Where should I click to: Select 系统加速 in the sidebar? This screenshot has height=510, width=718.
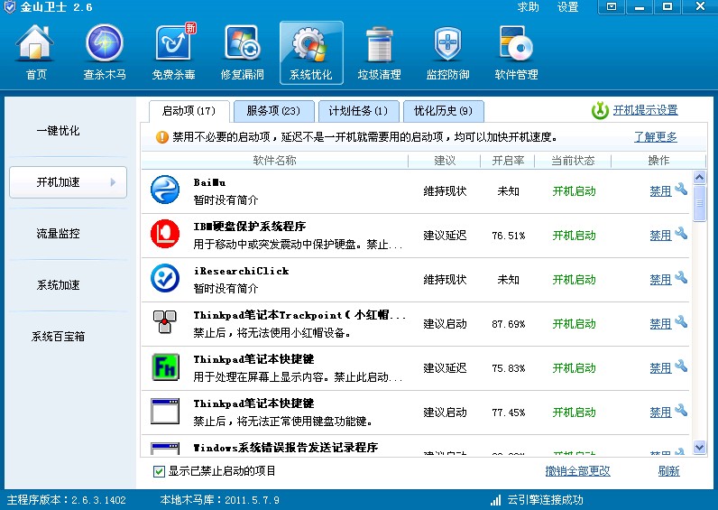[58, 285]
